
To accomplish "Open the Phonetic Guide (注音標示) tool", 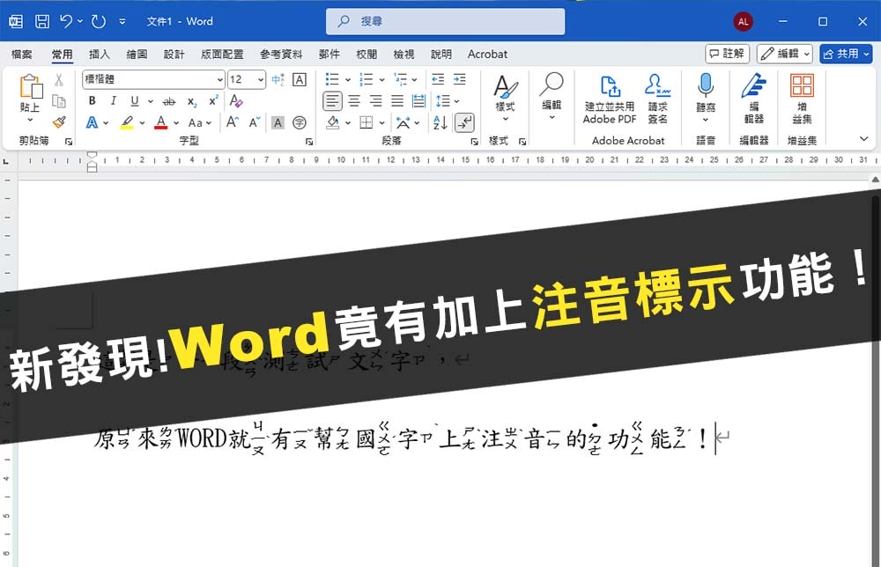I will [x=278, y=80].
